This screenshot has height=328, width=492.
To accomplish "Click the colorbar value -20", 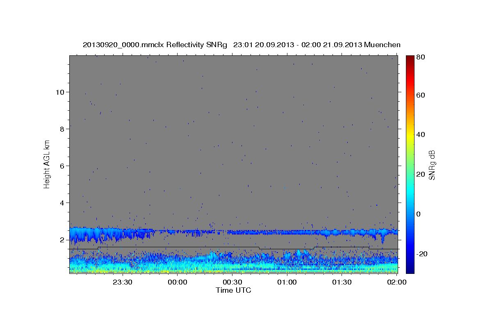I will [x=421, y=254].
